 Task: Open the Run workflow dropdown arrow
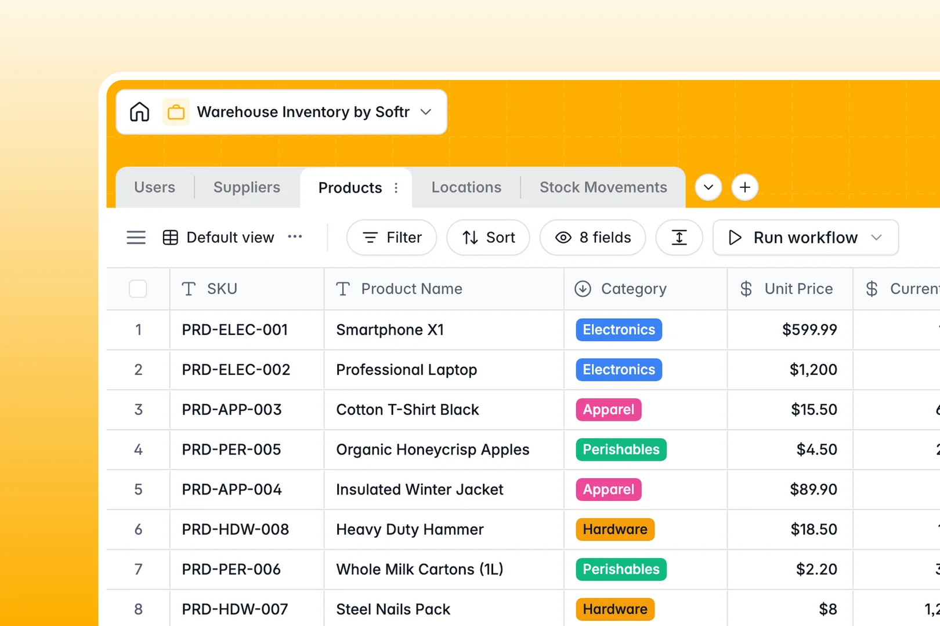click(x=877, y=238)
